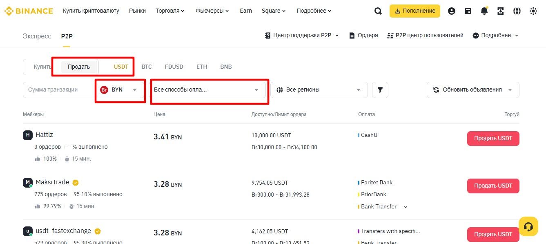Open settings via the gear icon
This screenshot has width=546, height=244.
pos(533,11)
